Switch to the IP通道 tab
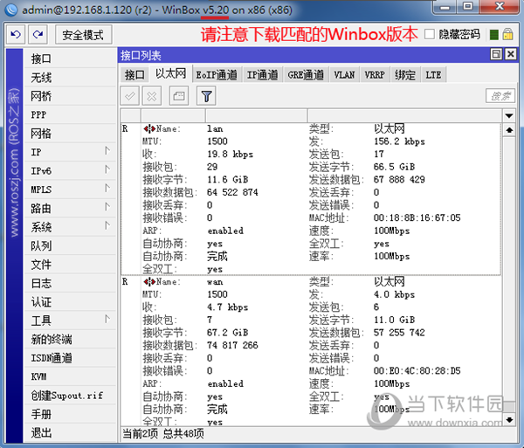Screen dimensions: 524x448 (x=263, y=75)
